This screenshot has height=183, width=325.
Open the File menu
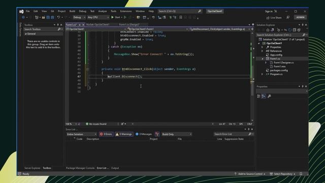(x=27, y=11)
